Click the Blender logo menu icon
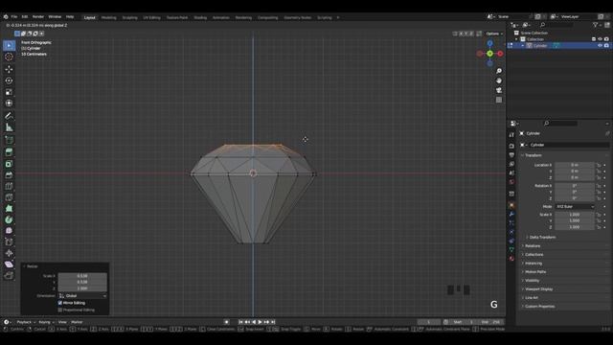This screenshot has height=345, width=613. pos(6,17)
